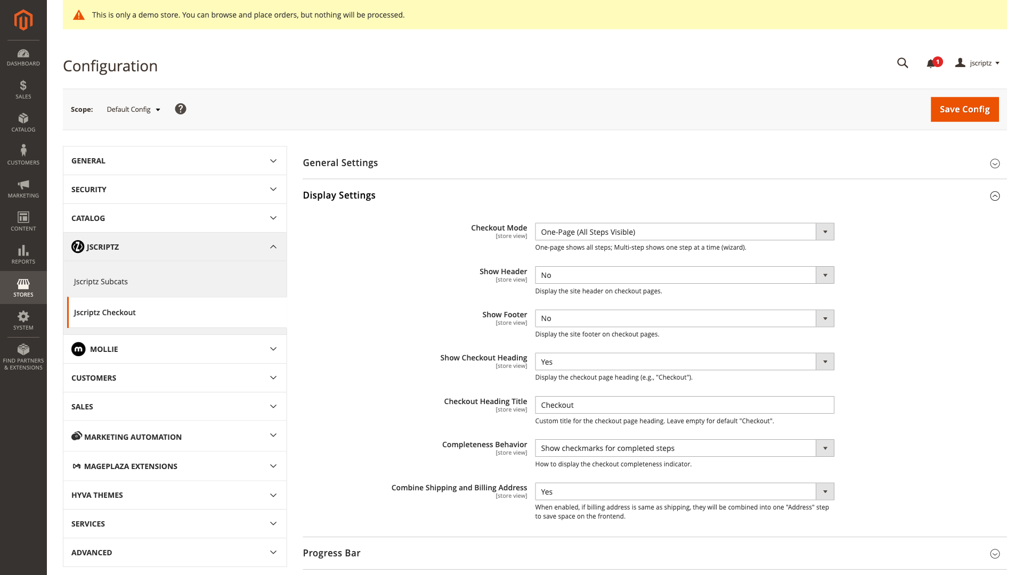
Task: Click the Save Config button
Action: click(x=964, y=109)
